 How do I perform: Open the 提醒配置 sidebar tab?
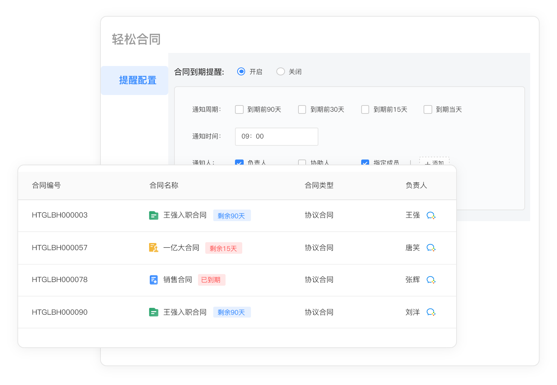click(137, 80)
